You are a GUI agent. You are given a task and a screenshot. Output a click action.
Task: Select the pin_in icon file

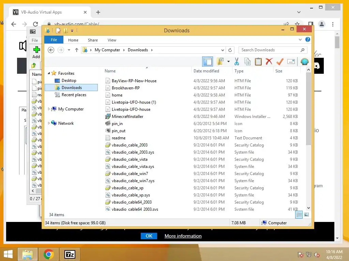[117, 124]
